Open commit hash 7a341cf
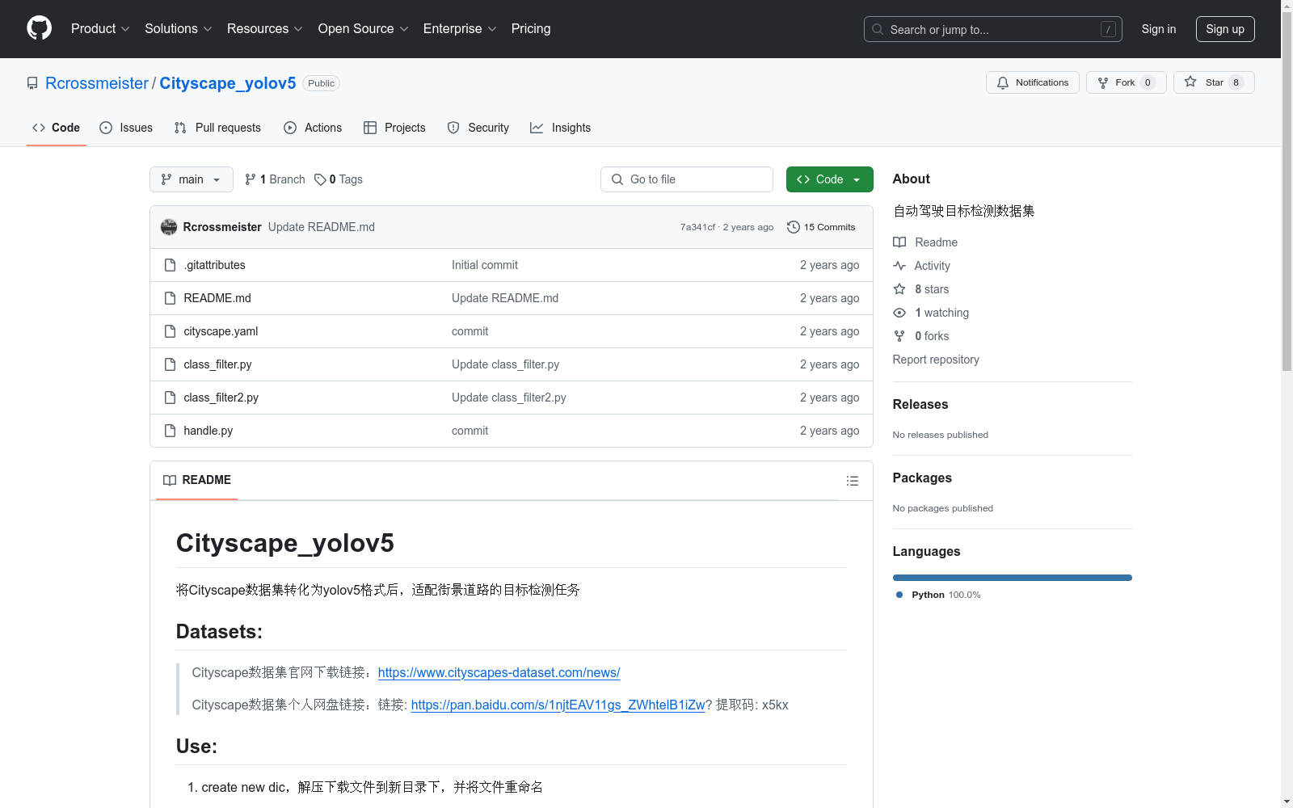Screen dimensions: 1293x808 click(697, 227)
